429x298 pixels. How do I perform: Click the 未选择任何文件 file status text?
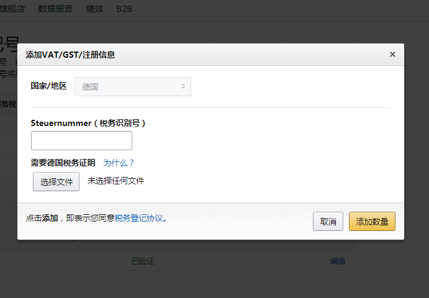coord(115,181)
